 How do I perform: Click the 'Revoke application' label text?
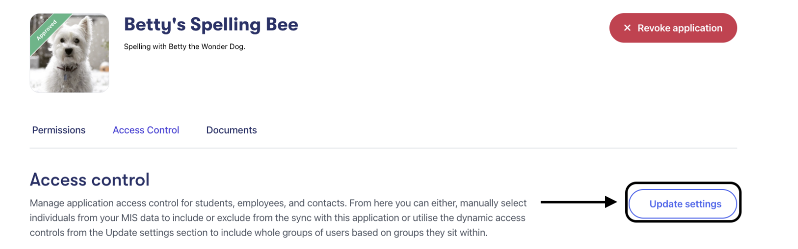click(x=679, y=28)
